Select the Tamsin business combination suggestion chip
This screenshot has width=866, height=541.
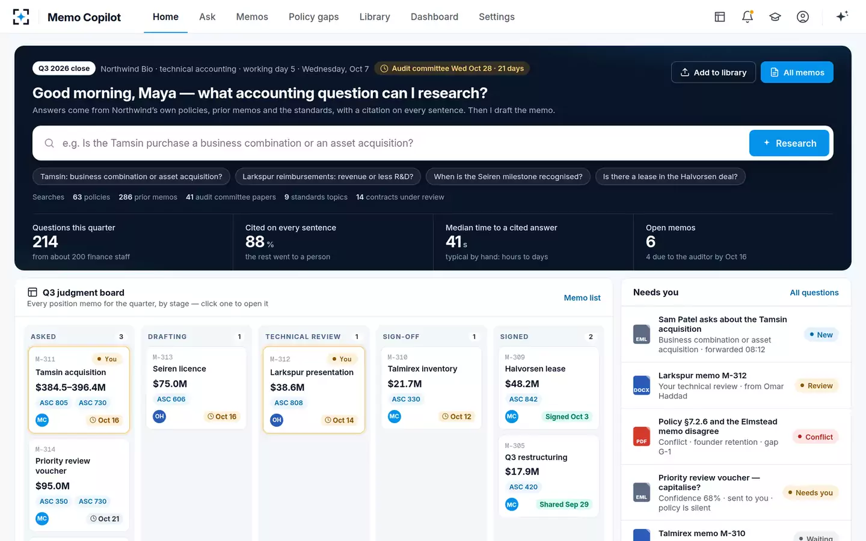tap(131, 177)
